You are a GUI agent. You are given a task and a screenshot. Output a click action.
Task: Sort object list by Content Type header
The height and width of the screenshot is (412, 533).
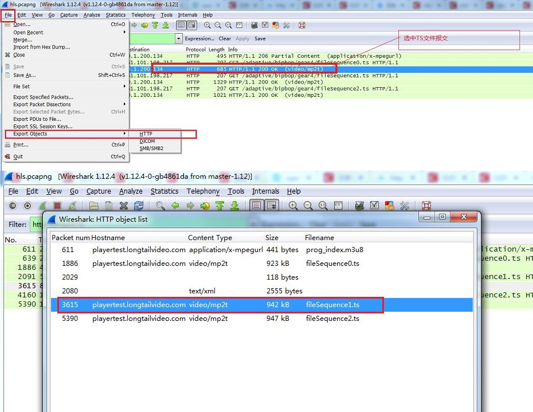coord(210,237)
